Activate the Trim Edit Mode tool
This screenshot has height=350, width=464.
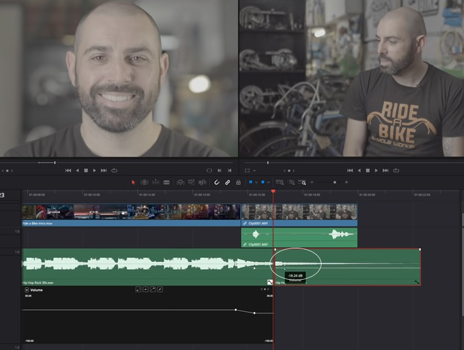tap(145, 182)
